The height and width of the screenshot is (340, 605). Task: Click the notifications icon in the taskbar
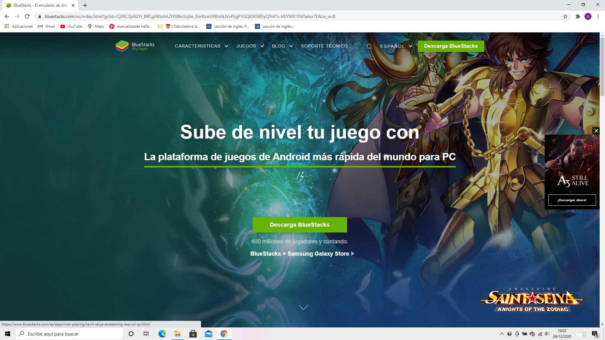[x=595, y=334]
